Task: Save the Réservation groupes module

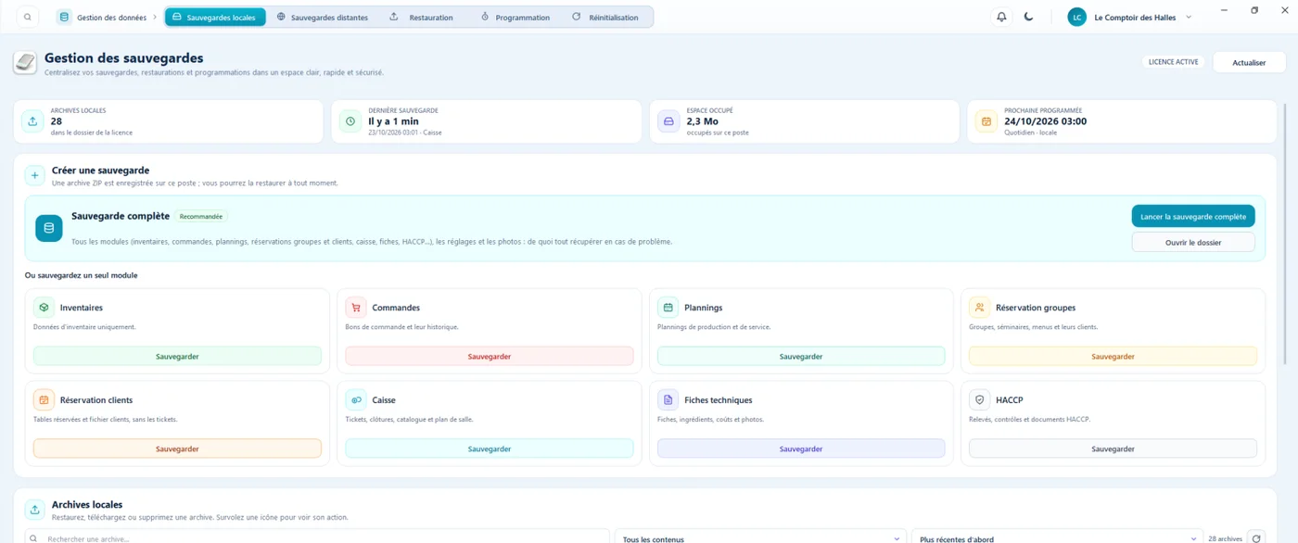Action: click(1113, 356)
